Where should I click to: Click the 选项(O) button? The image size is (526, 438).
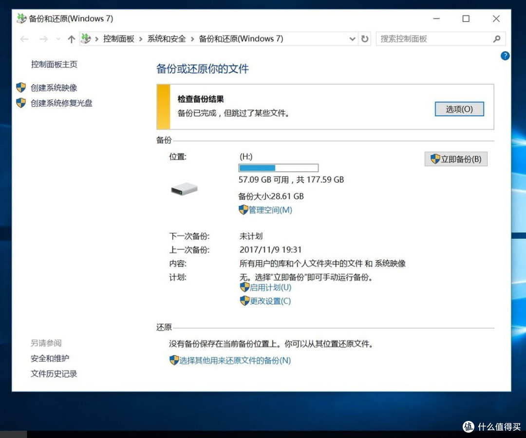[459, 109]
